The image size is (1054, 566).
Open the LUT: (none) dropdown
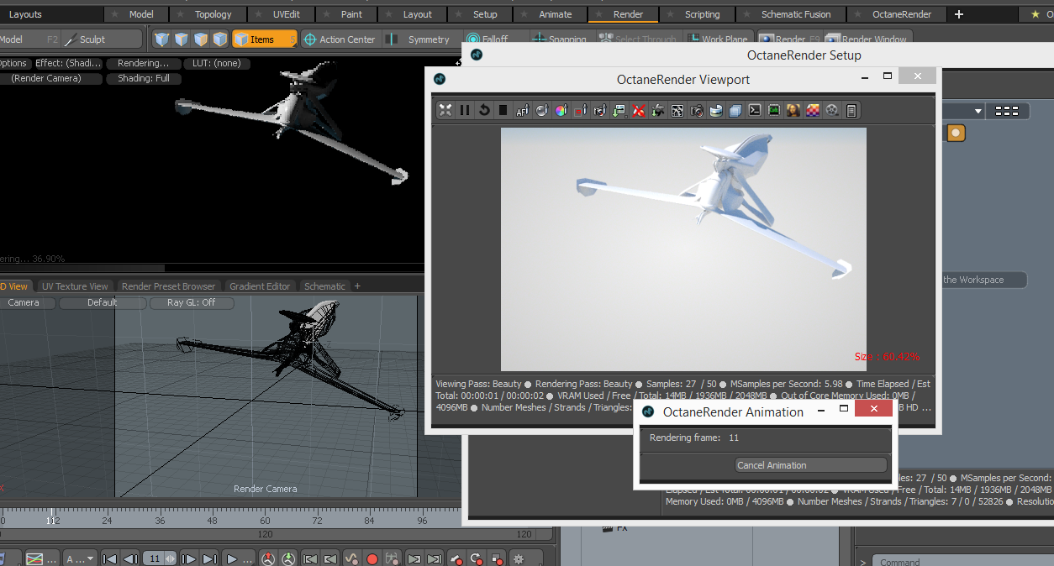pos(216,63)
